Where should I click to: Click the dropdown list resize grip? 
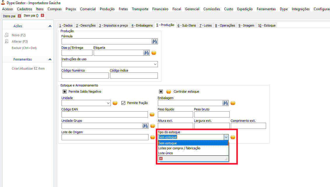point(226,159)
